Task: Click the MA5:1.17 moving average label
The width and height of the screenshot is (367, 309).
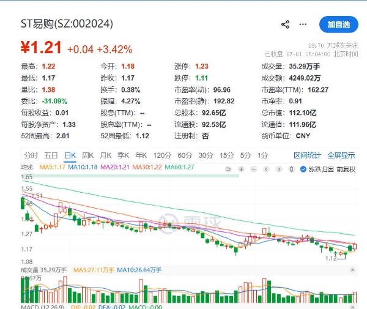Action: coord(52,167)
